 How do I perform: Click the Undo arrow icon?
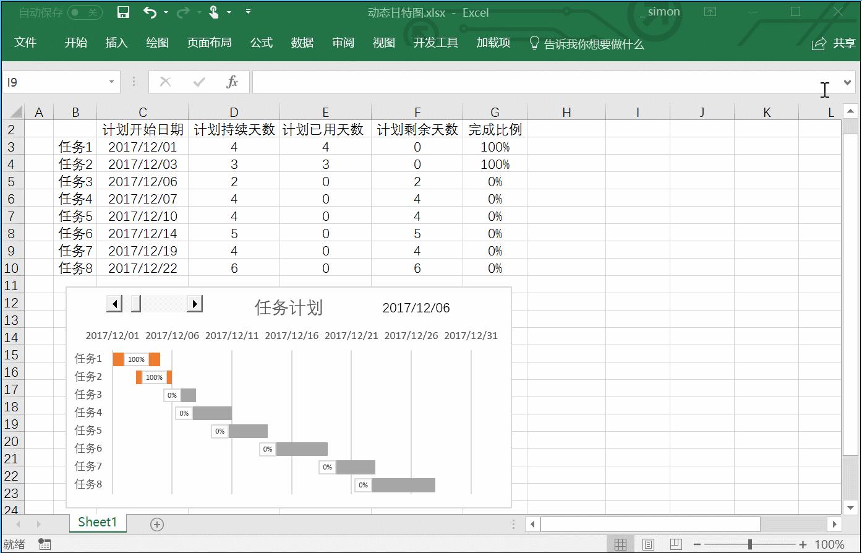pyautogui.click(x=150, y=12)
